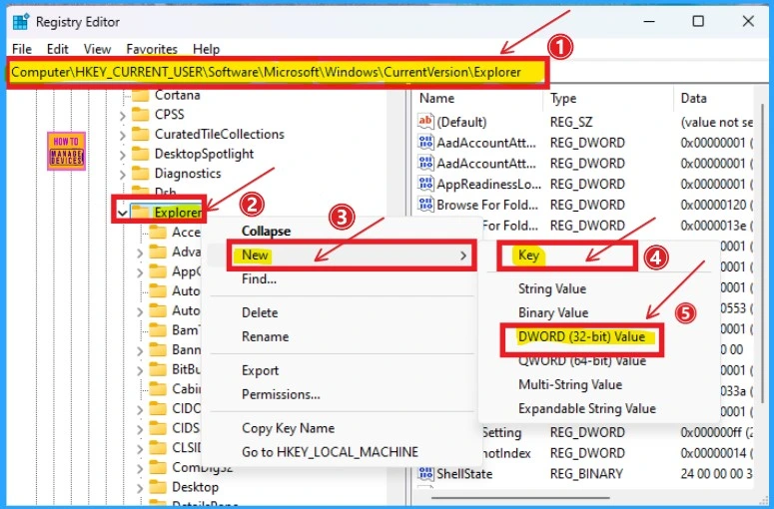Create a new DWORD (32-bit) Value
Viewport: 774px width, 509px height.
581,337
